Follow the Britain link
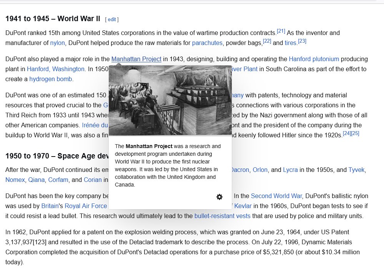Screen dimensions: 384x275 click(x=50, y=206)
